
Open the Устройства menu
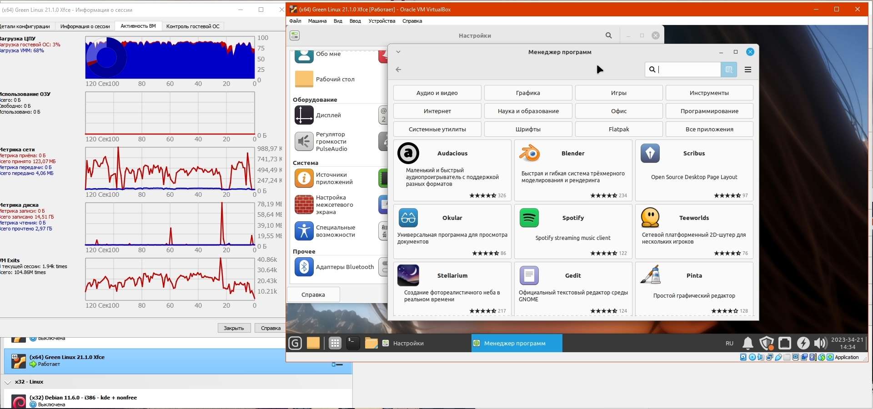(x=382, y=21)
